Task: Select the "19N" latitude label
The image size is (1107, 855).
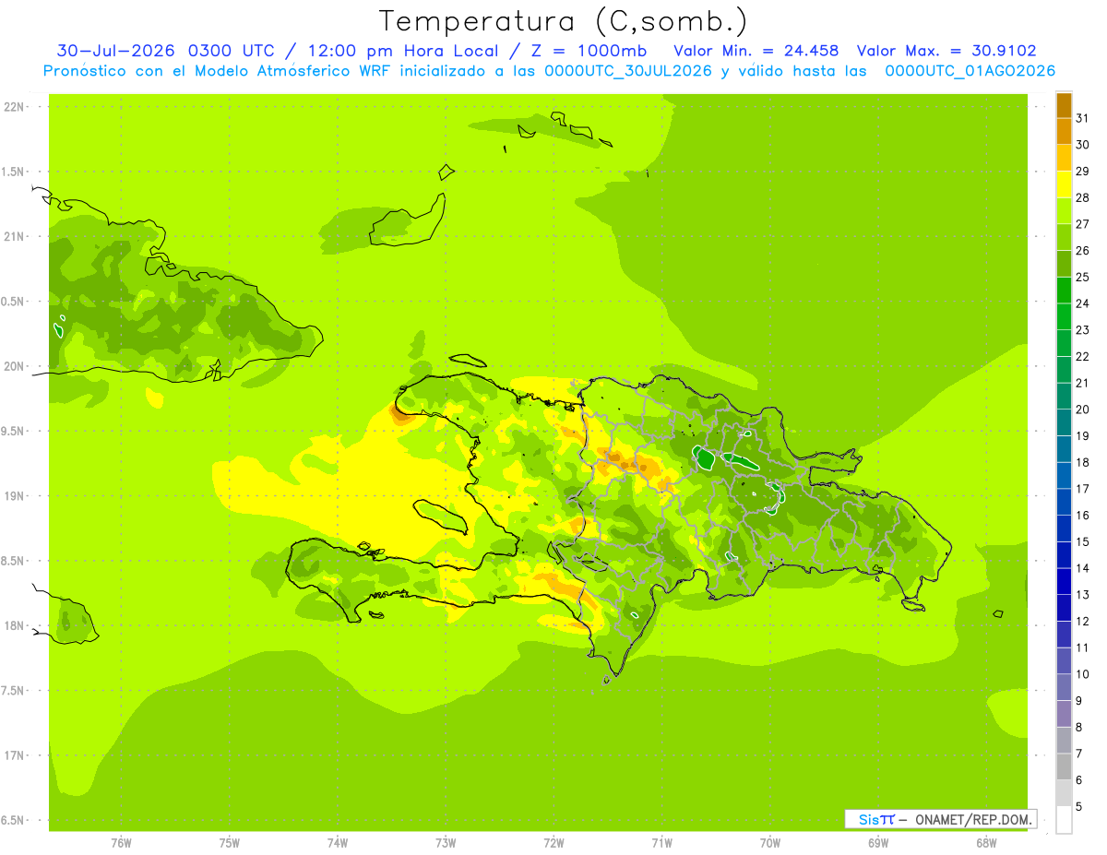Action: (x=16, y=496)
